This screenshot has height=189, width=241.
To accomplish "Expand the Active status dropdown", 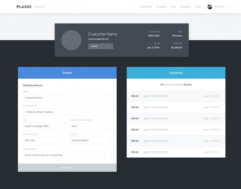I will (101, 46).
